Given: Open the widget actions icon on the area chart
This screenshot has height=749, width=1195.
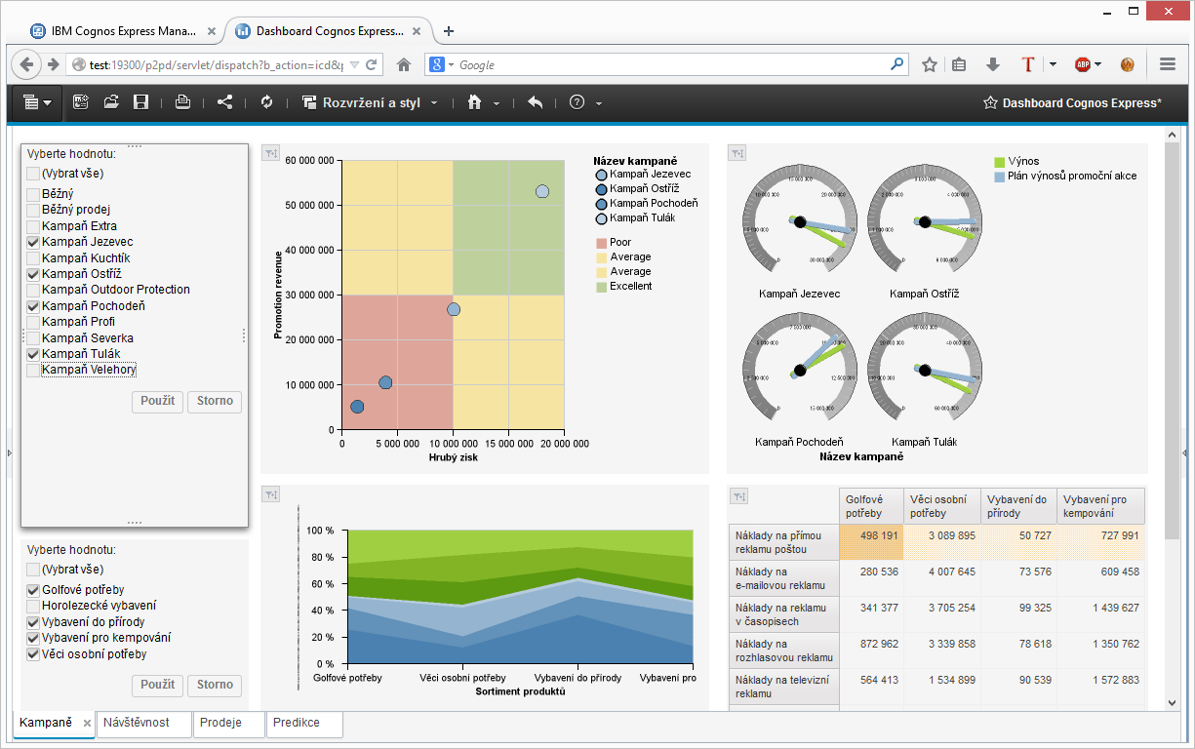Looking at the screenshot, I should (271, 494).
